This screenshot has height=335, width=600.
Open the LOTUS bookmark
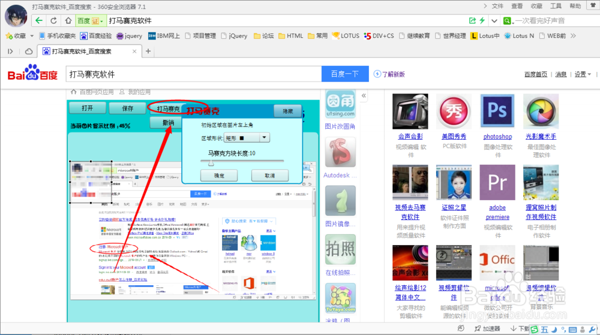coord(346,36)
